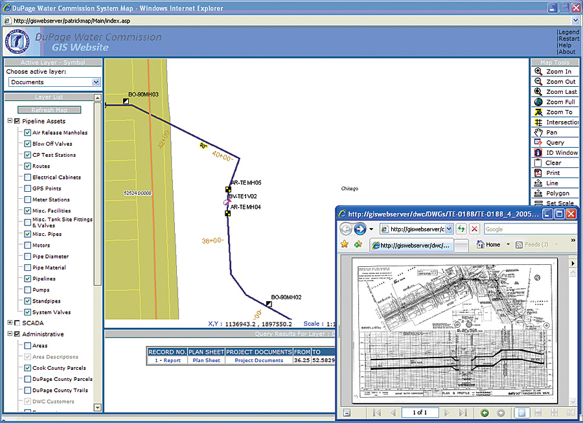The height and width of the screenshot is (423, 583).
Task: Open the active layer Documents dropdown
Action: click(96, 82)
